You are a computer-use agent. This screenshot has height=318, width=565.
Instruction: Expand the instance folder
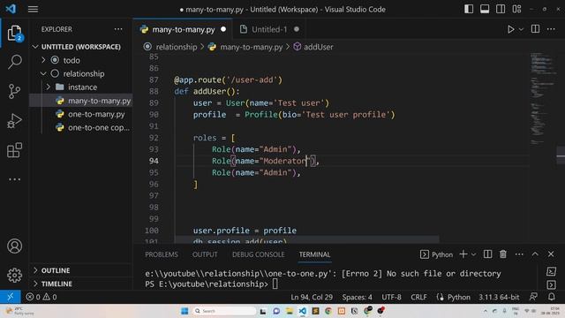tap(49, 87)
